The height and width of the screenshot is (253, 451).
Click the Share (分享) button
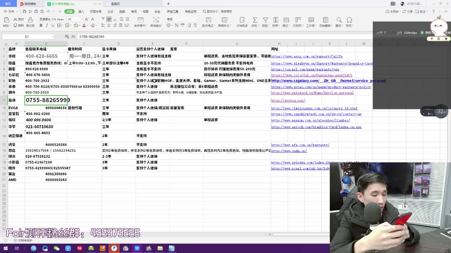(x=408, y=12)
